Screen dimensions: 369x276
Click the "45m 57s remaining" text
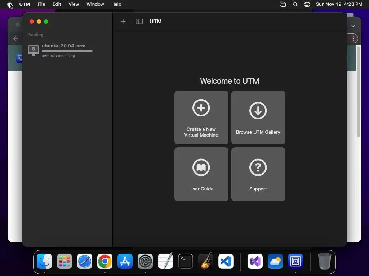(x=58, y=56)
